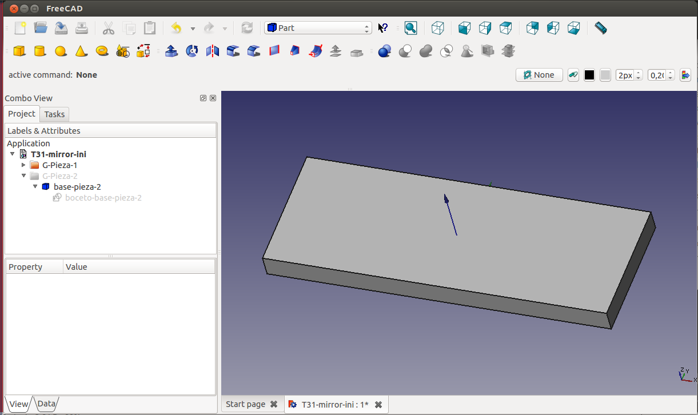Click the Fit All zoom icon
The image size is (698, 415).
[410, 28]
